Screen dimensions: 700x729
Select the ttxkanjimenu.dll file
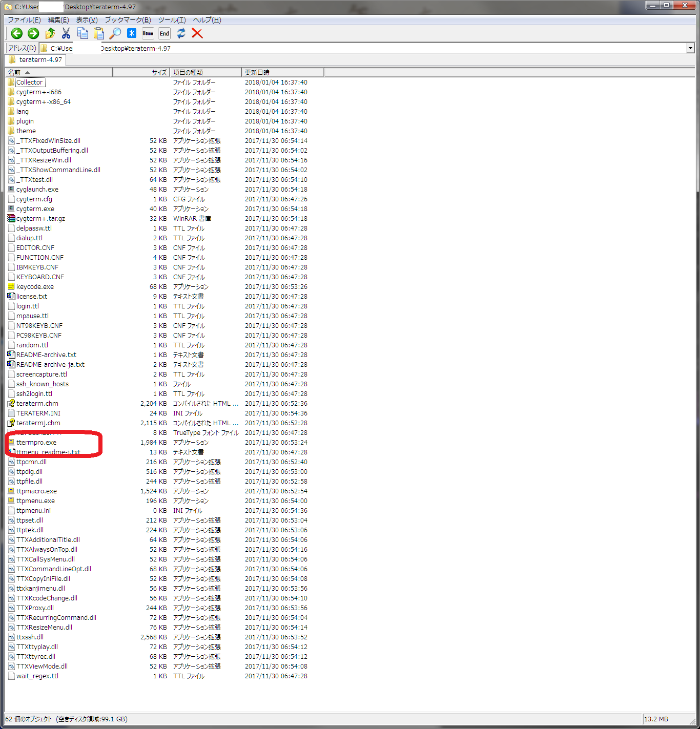(40, 588)
